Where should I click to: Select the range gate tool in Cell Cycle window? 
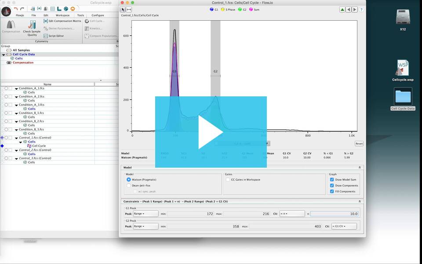(129, 9)
